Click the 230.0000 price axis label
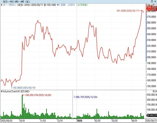This screenshot has width=157, height=123. [x=151, y=40]
